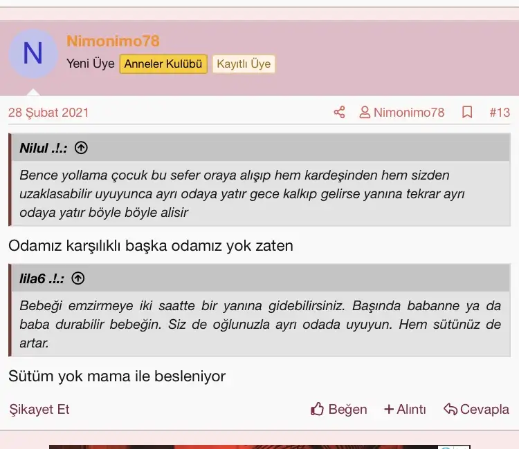This screenshot has width=519, height=449.
Task: Report the post via Şikayet Et
Action: coord(39,410)
